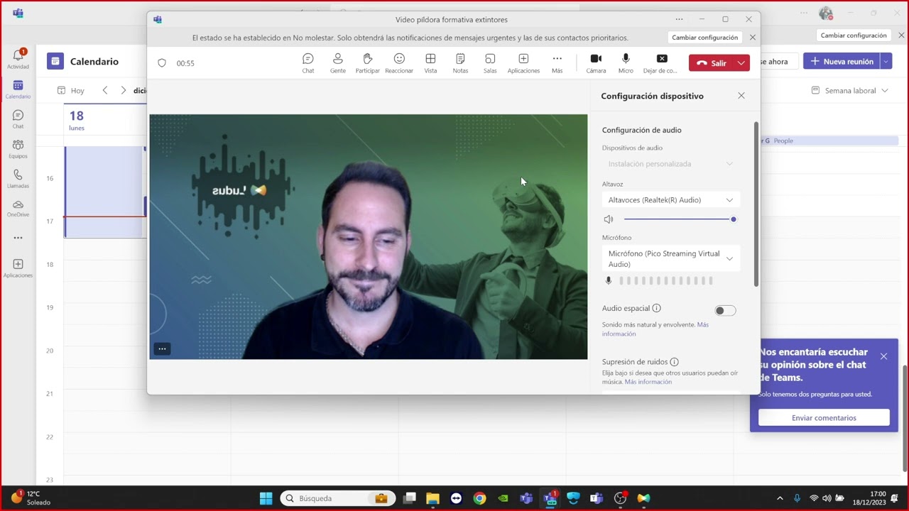909x511 pixels.
Task: Open OneDrive in Teams sidebar
Action: pos(18,208)
